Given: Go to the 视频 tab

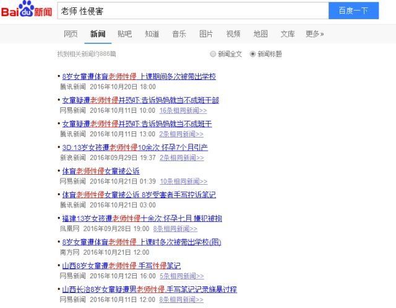Looking at the screenshot, I should 233,34.
